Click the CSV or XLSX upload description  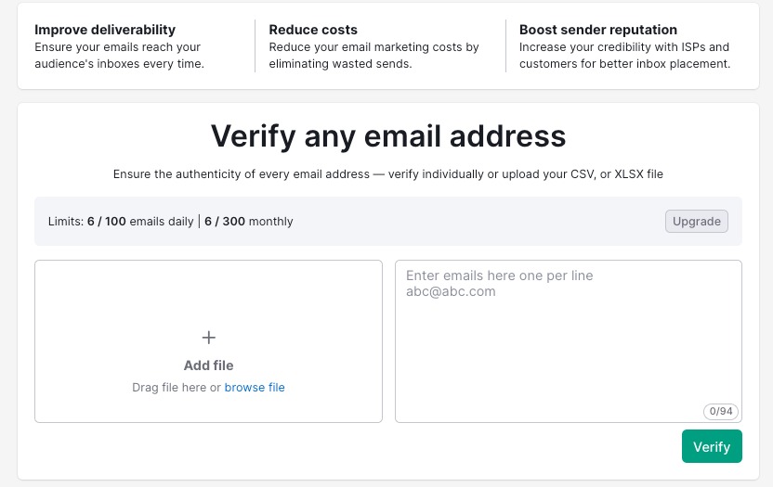click(387, 173)
